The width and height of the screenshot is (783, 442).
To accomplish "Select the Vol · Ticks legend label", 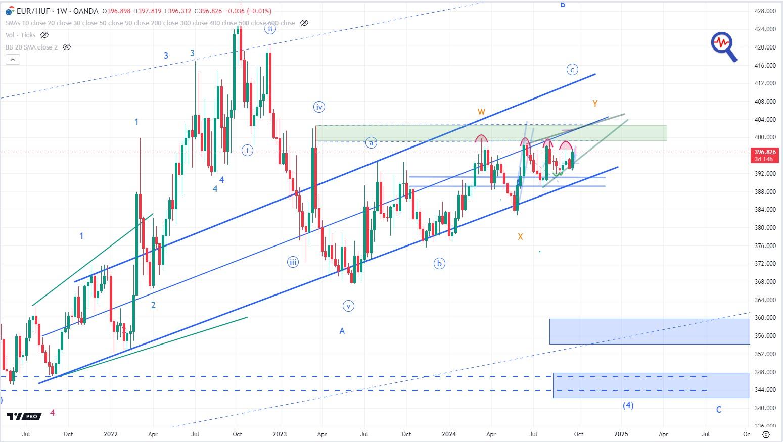I will pos(21,35).
